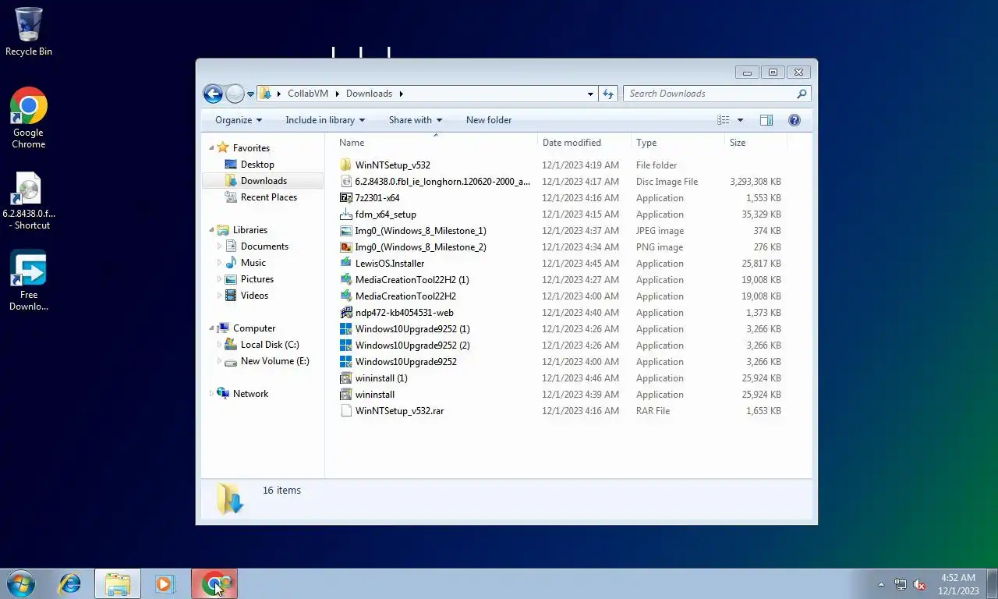
Task: Show hidden tray icons arrow
Action: click(x=881, y=584)
